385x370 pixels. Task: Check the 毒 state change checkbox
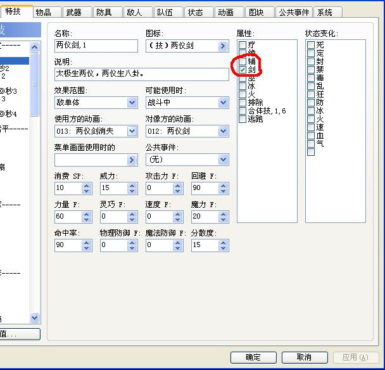[x=311, y=78]
